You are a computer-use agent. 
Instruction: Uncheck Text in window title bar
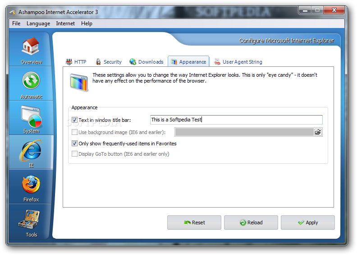[74, 120]
